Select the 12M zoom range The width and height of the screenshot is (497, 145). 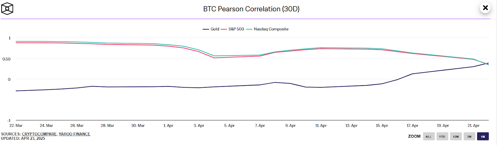(x=456, y=137)
